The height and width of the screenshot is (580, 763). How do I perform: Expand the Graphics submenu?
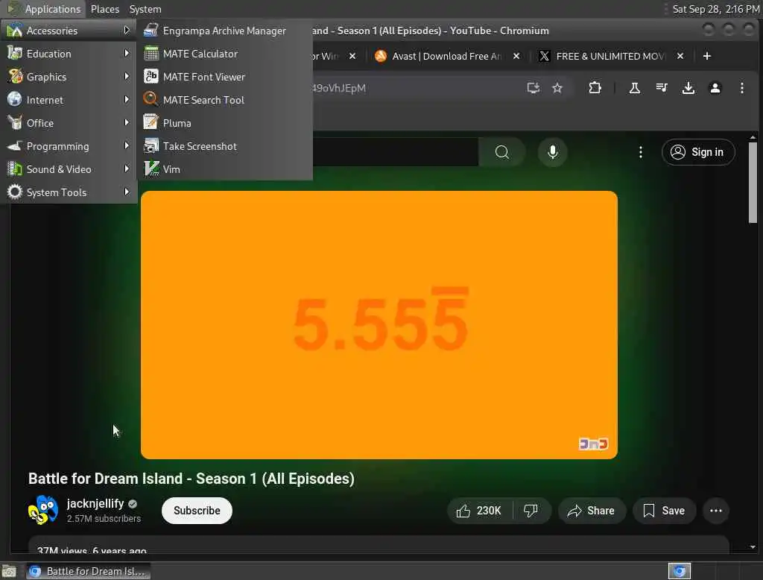[69, 77]
